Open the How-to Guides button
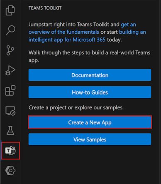Viewport: 161px width, 184px height. click(90, 92)
